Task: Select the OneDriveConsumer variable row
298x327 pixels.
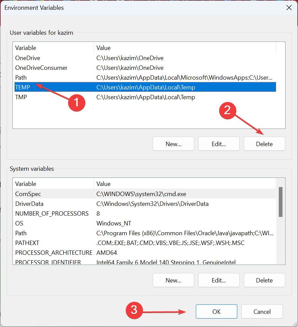Action: tap(145, 68)
